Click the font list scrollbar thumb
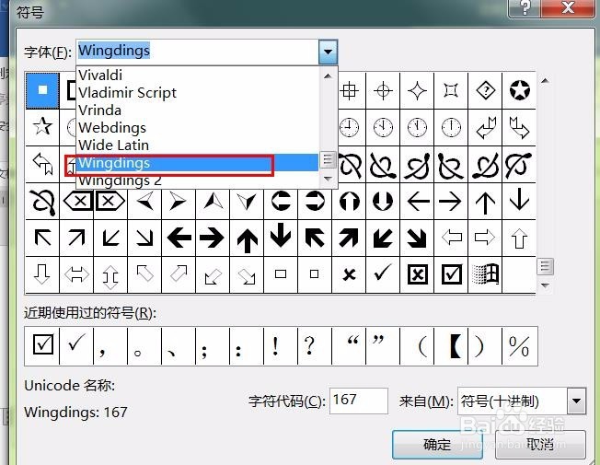 tap(328, 159)
